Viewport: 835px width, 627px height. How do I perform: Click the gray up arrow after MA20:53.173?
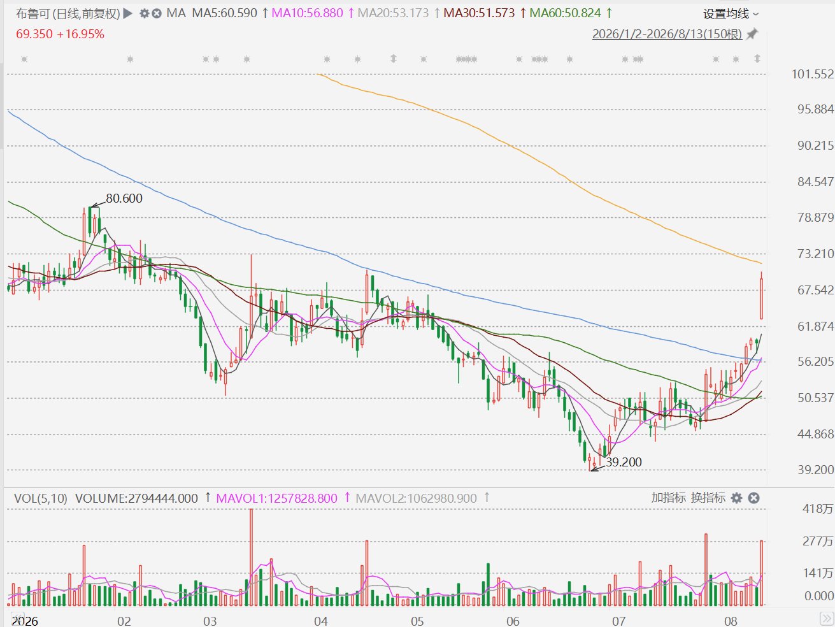[437, 13]
